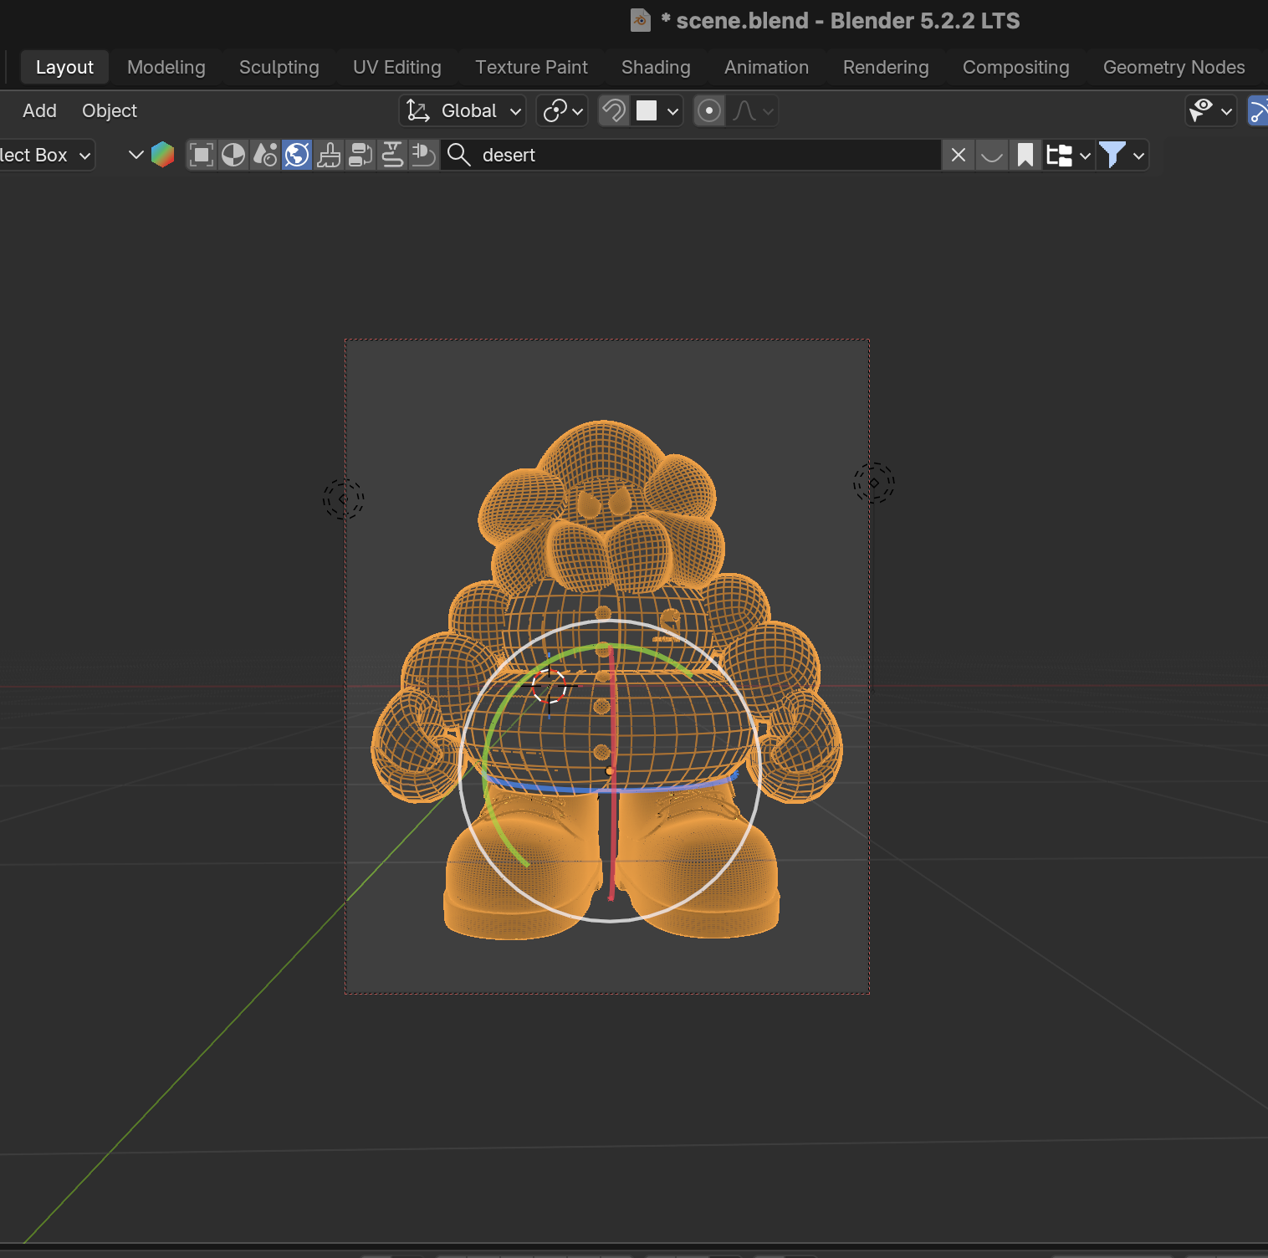The height and width of the screenshot is (1258, 1268).
Task: Switch to the Geometry Nodes workspace tab
Action: click(x=1173, y=67)
